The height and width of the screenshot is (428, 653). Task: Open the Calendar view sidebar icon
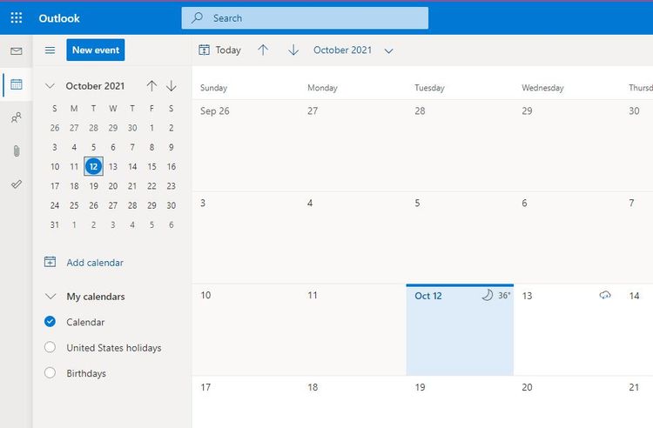[x=17, y=84]
